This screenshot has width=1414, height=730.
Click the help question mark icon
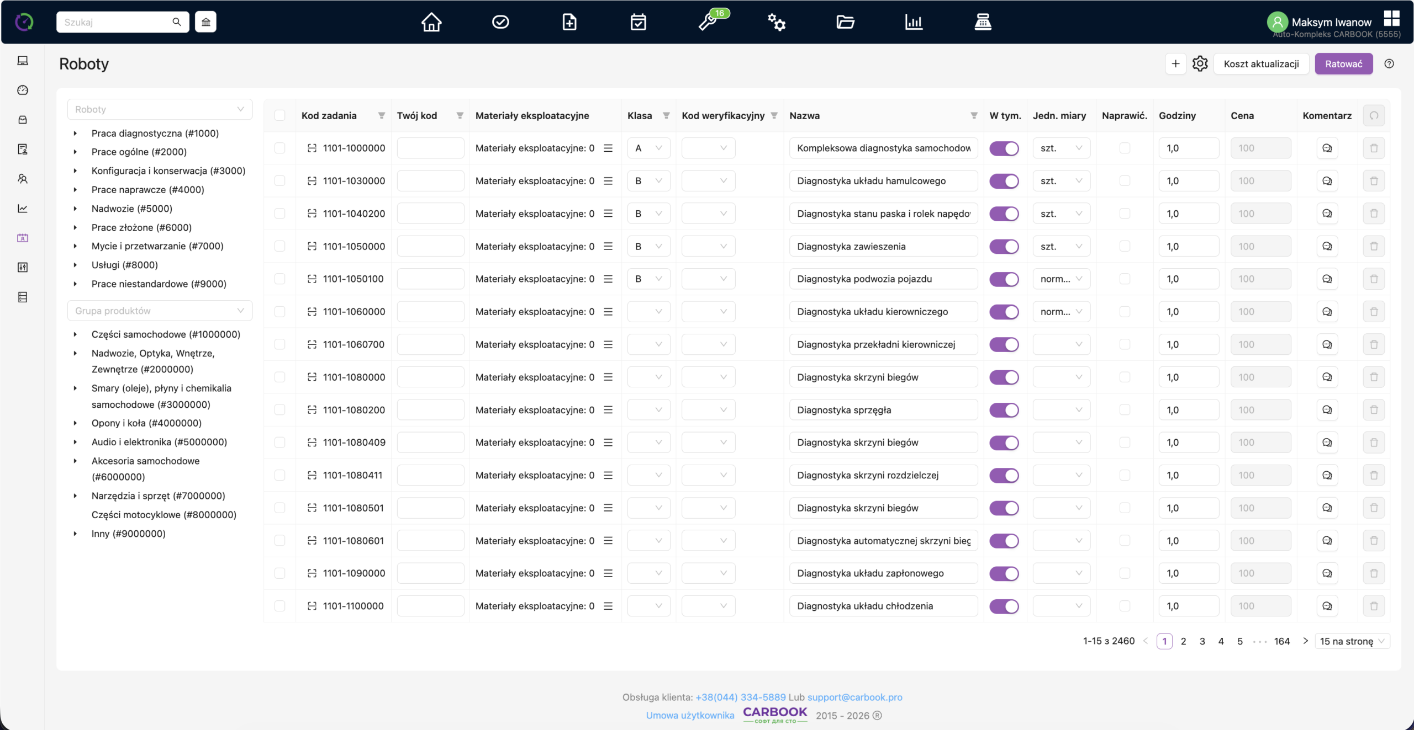pos(1389,64)
